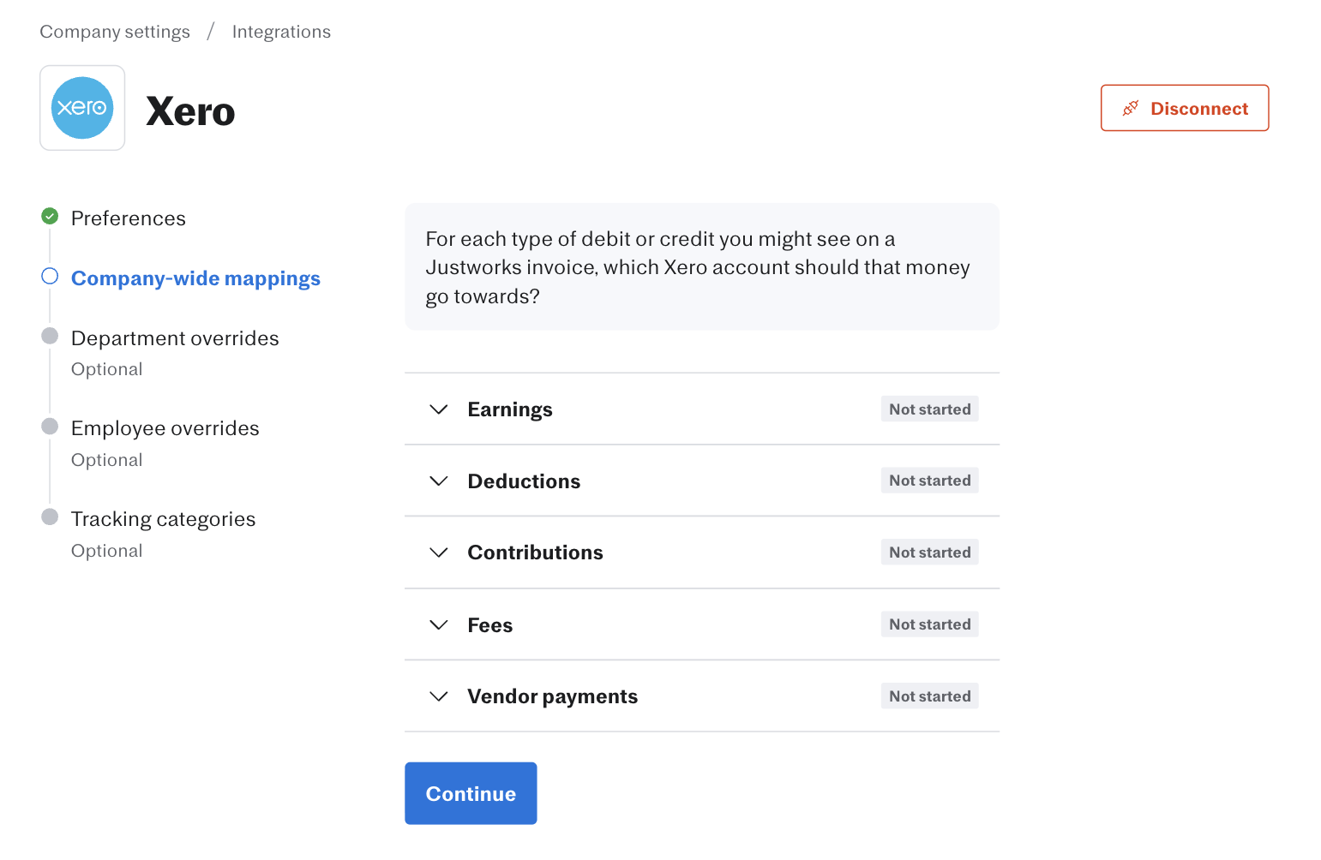The height and width of the screenshot is (860, 1321).
Task: Navigate to Company settings breadcrumb
Action: click(115, 32)
